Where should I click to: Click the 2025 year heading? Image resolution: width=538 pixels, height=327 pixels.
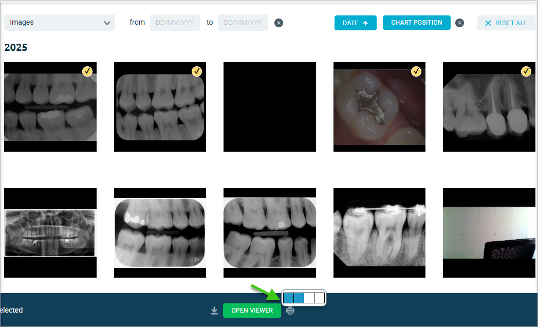click(16, 47)
